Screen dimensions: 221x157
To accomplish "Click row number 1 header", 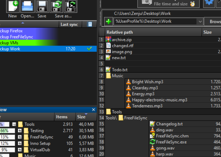I will (x=102, y=40).
